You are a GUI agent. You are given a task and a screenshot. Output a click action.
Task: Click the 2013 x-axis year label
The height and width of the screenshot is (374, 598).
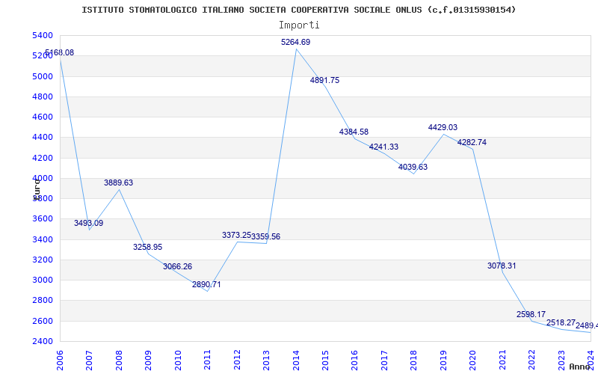click(x=266, y=361)
